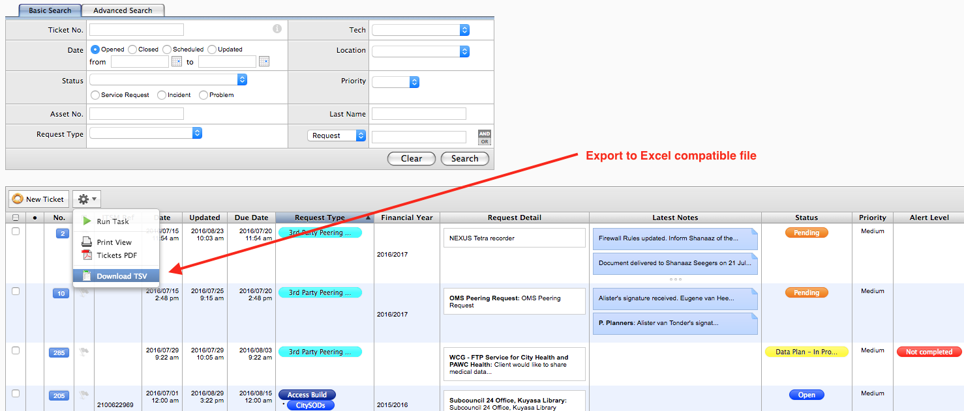Open the NEXUS Tetra recorder request detail
Screen dimensions: 964x411
(x=514, y=238)
